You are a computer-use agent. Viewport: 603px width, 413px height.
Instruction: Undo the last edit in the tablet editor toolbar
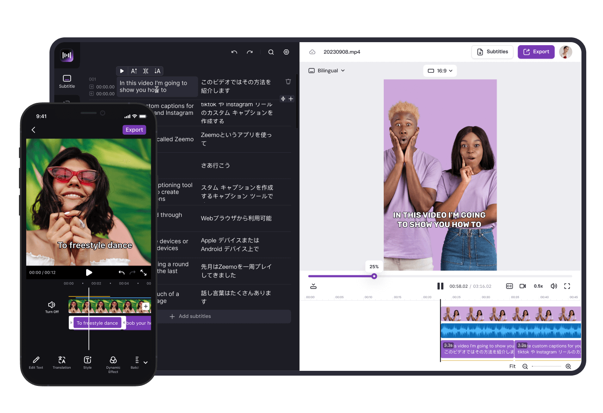coord(234,52)
